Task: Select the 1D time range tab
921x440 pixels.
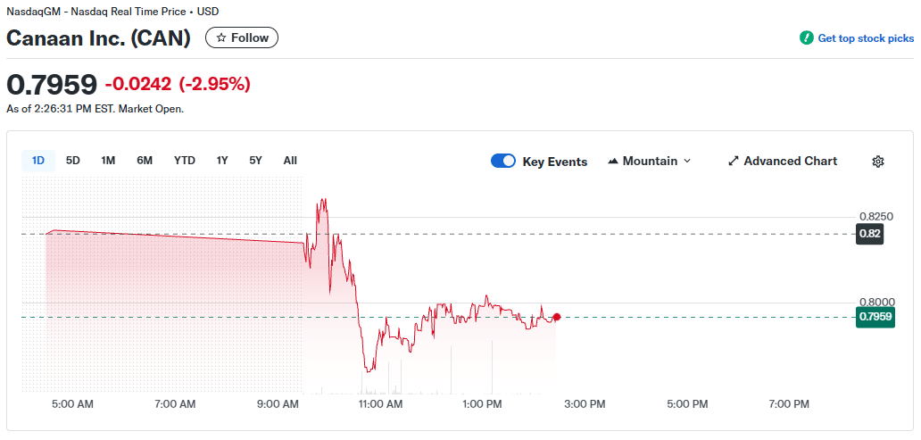Action: (x=38, y=161)
